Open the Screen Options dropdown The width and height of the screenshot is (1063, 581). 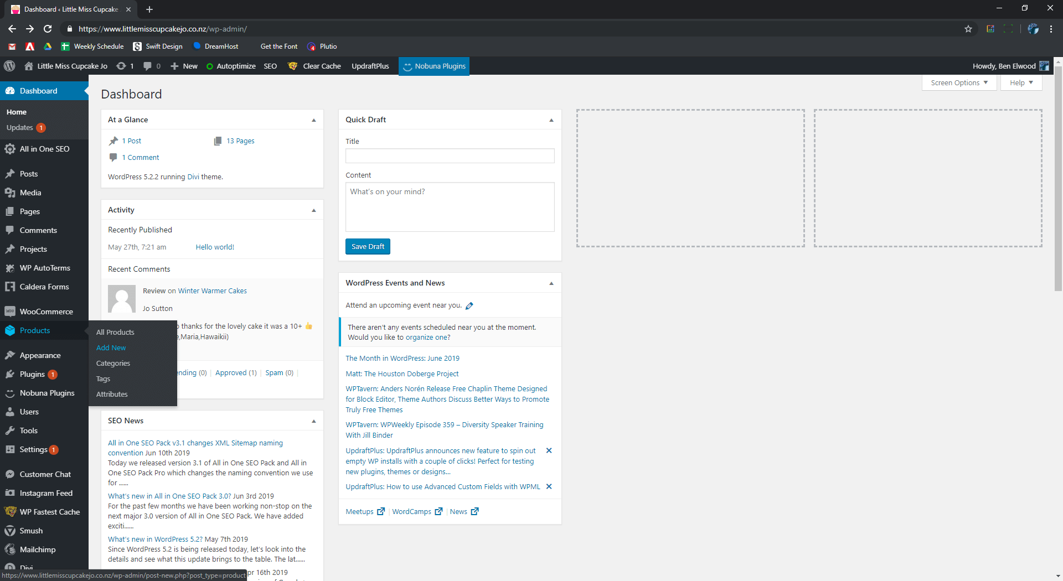tap(959, 82)
